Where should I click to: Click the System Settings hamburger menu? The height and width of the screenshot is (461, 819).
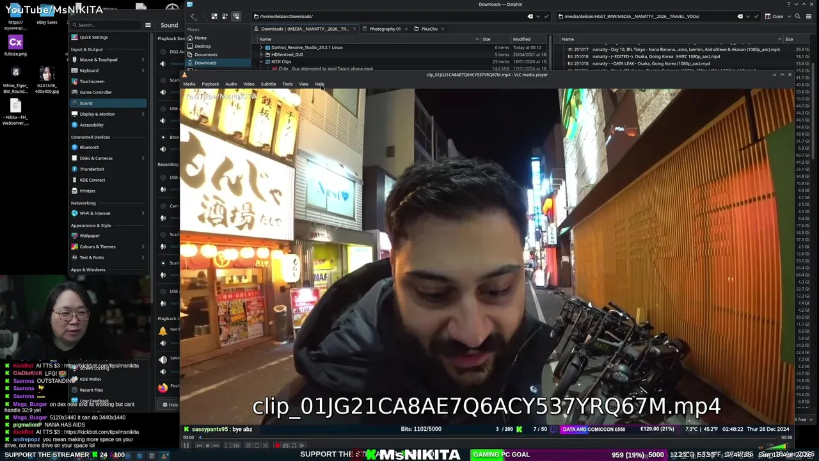[x=148, y=25]
